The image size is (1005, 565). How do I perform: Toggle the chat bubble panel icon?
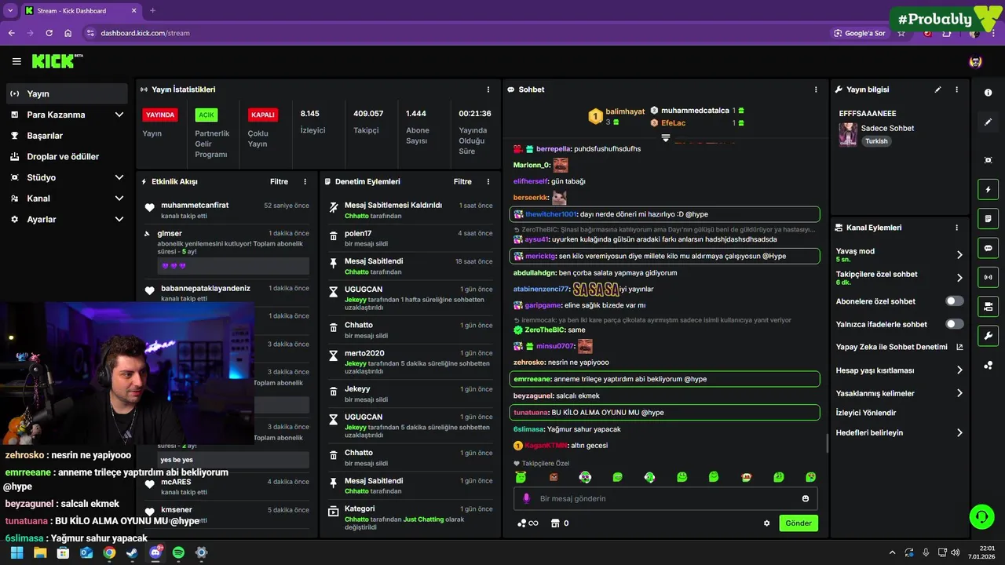(x=988, y=248)
